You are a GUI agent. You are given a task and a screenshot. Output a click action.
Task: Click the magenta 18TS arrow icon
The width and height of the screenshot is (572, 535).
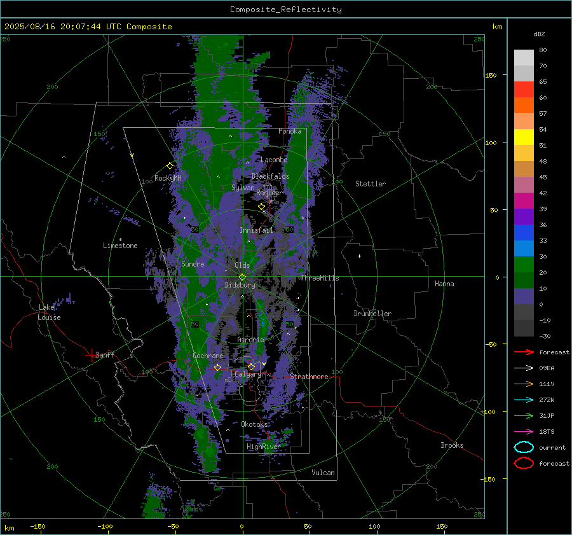pyautogui.click(x=524, y=432)
